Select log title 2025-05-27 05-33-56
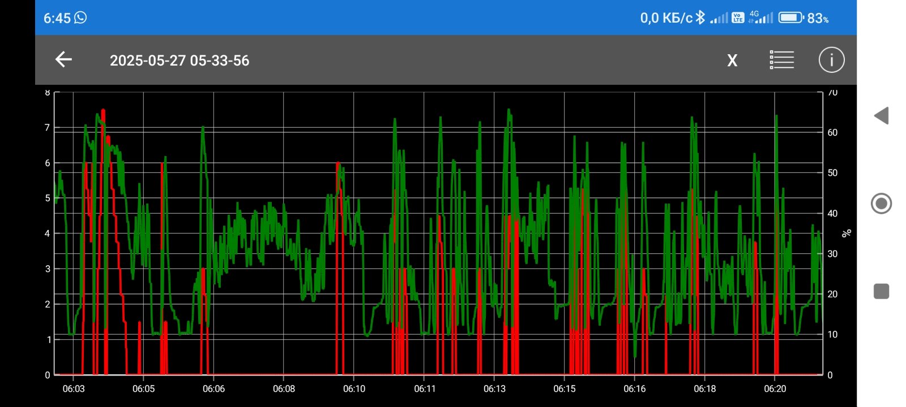The image size is (906, 407). 180,60
